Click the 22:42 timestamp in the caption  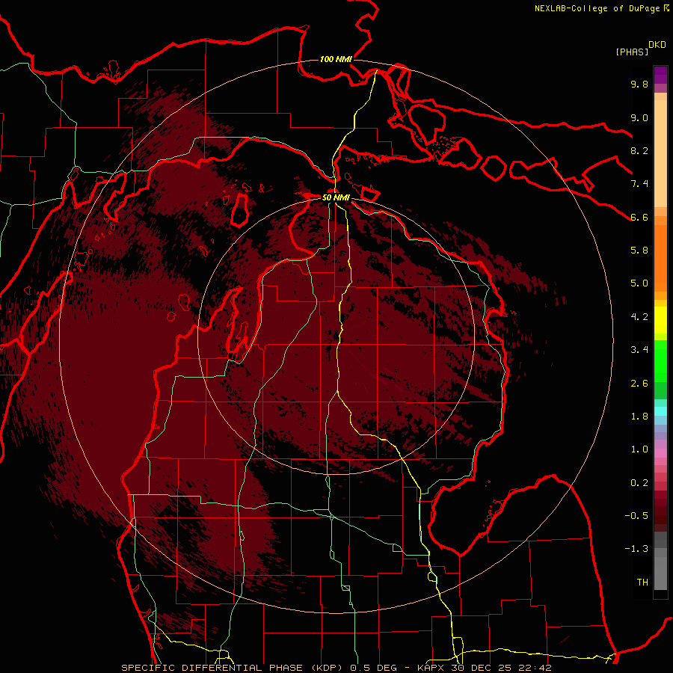pyautogui.click(x=537, y=668)
